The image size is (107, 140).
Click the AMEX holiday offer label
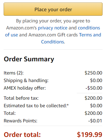click(x=25, y=88)
